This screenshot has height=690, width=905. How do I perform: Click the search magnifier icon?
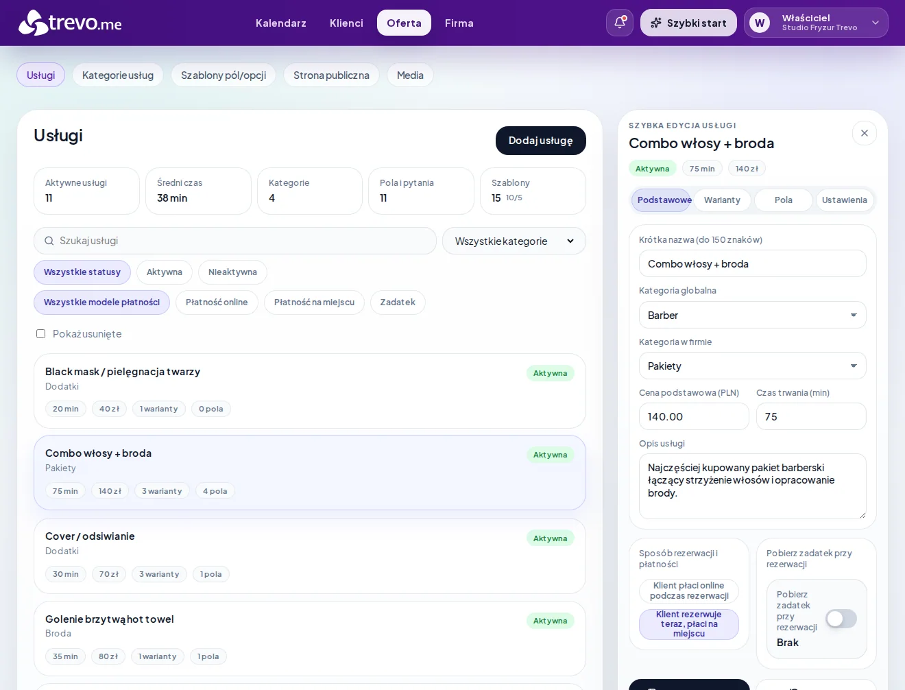tap(49, 241)
